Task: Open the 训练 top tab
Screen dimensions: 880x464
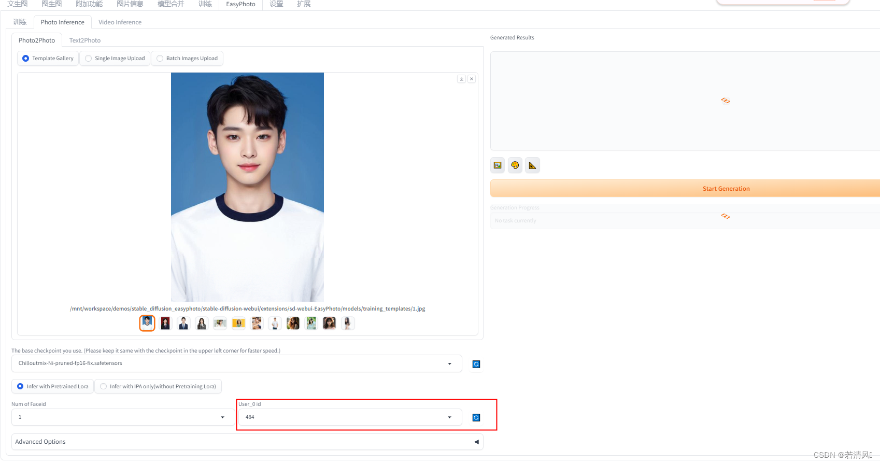Action: tap(205, 4)
